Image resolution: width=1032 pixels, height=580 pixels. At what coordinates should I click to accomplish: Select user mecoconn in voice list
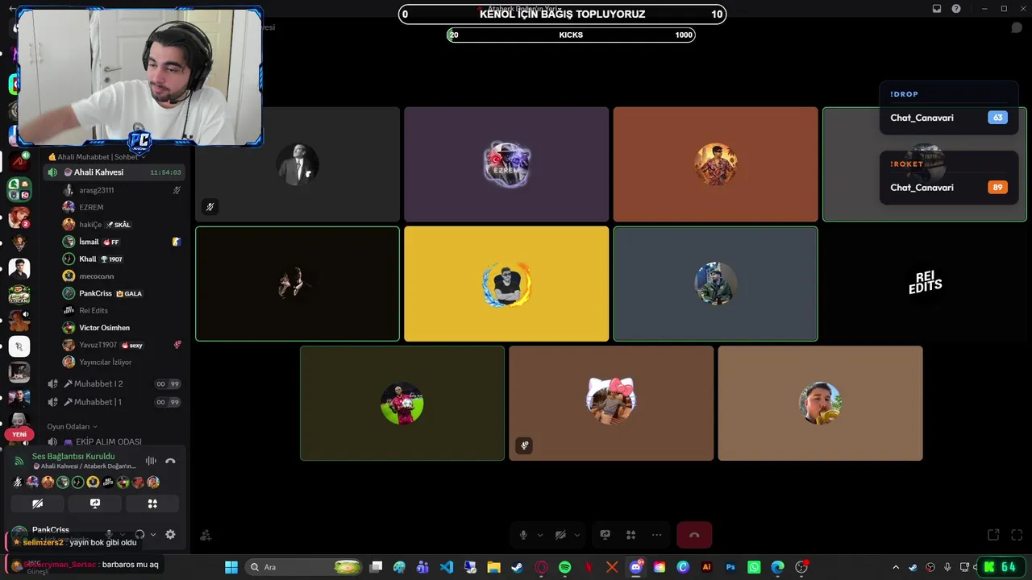[122, 276]
